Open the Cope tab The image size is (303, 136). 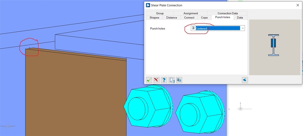(x=204, y=18)
